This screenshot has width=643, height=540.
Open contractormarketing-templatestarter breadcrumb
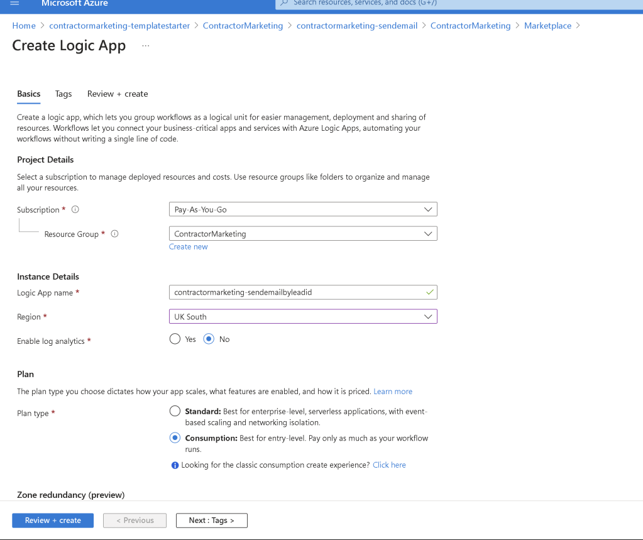(119, 26)
